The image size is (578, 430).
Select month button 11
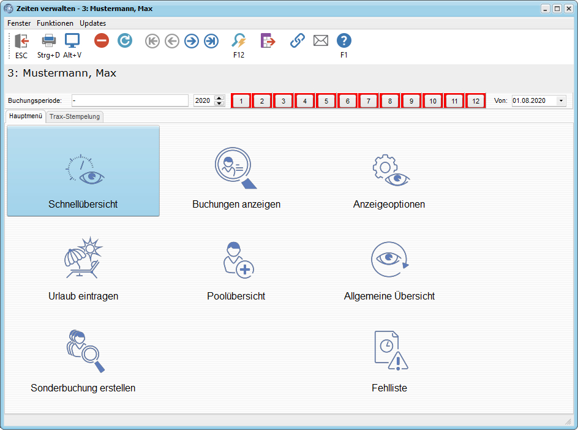(454, 100)
